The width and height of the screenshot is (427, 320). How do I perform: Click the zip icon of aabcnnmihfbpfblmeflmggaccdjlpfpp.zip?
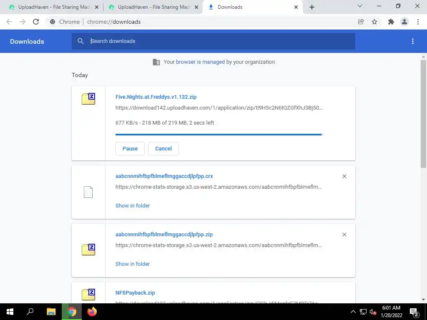pyautogui.click(x=88, y=250)
